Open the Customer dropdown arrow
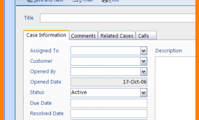 [143, 61]
